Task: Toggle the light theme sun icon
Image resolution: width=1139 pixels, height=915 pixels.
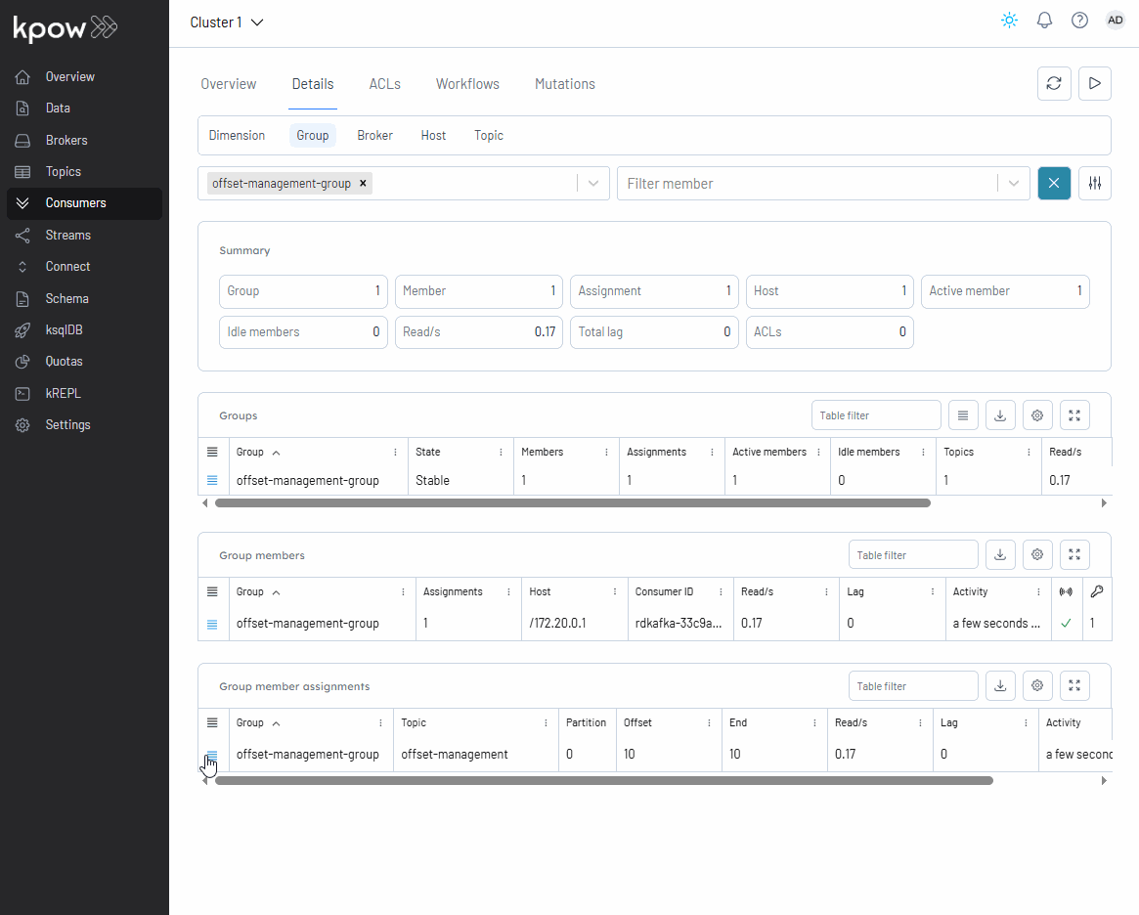Action: click(1009, 21)
